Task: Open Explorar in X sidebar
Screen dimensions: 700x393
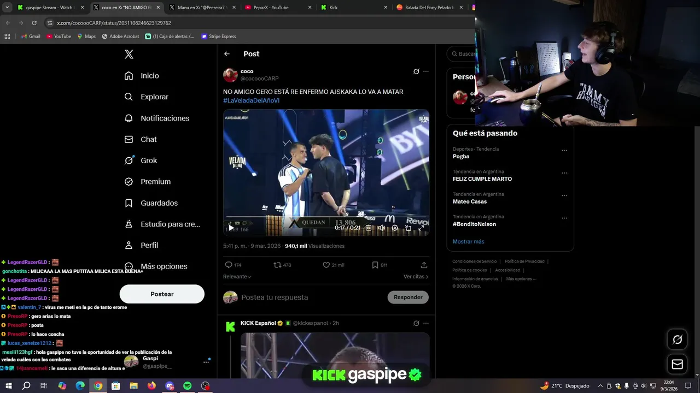Action: (146, 97)
